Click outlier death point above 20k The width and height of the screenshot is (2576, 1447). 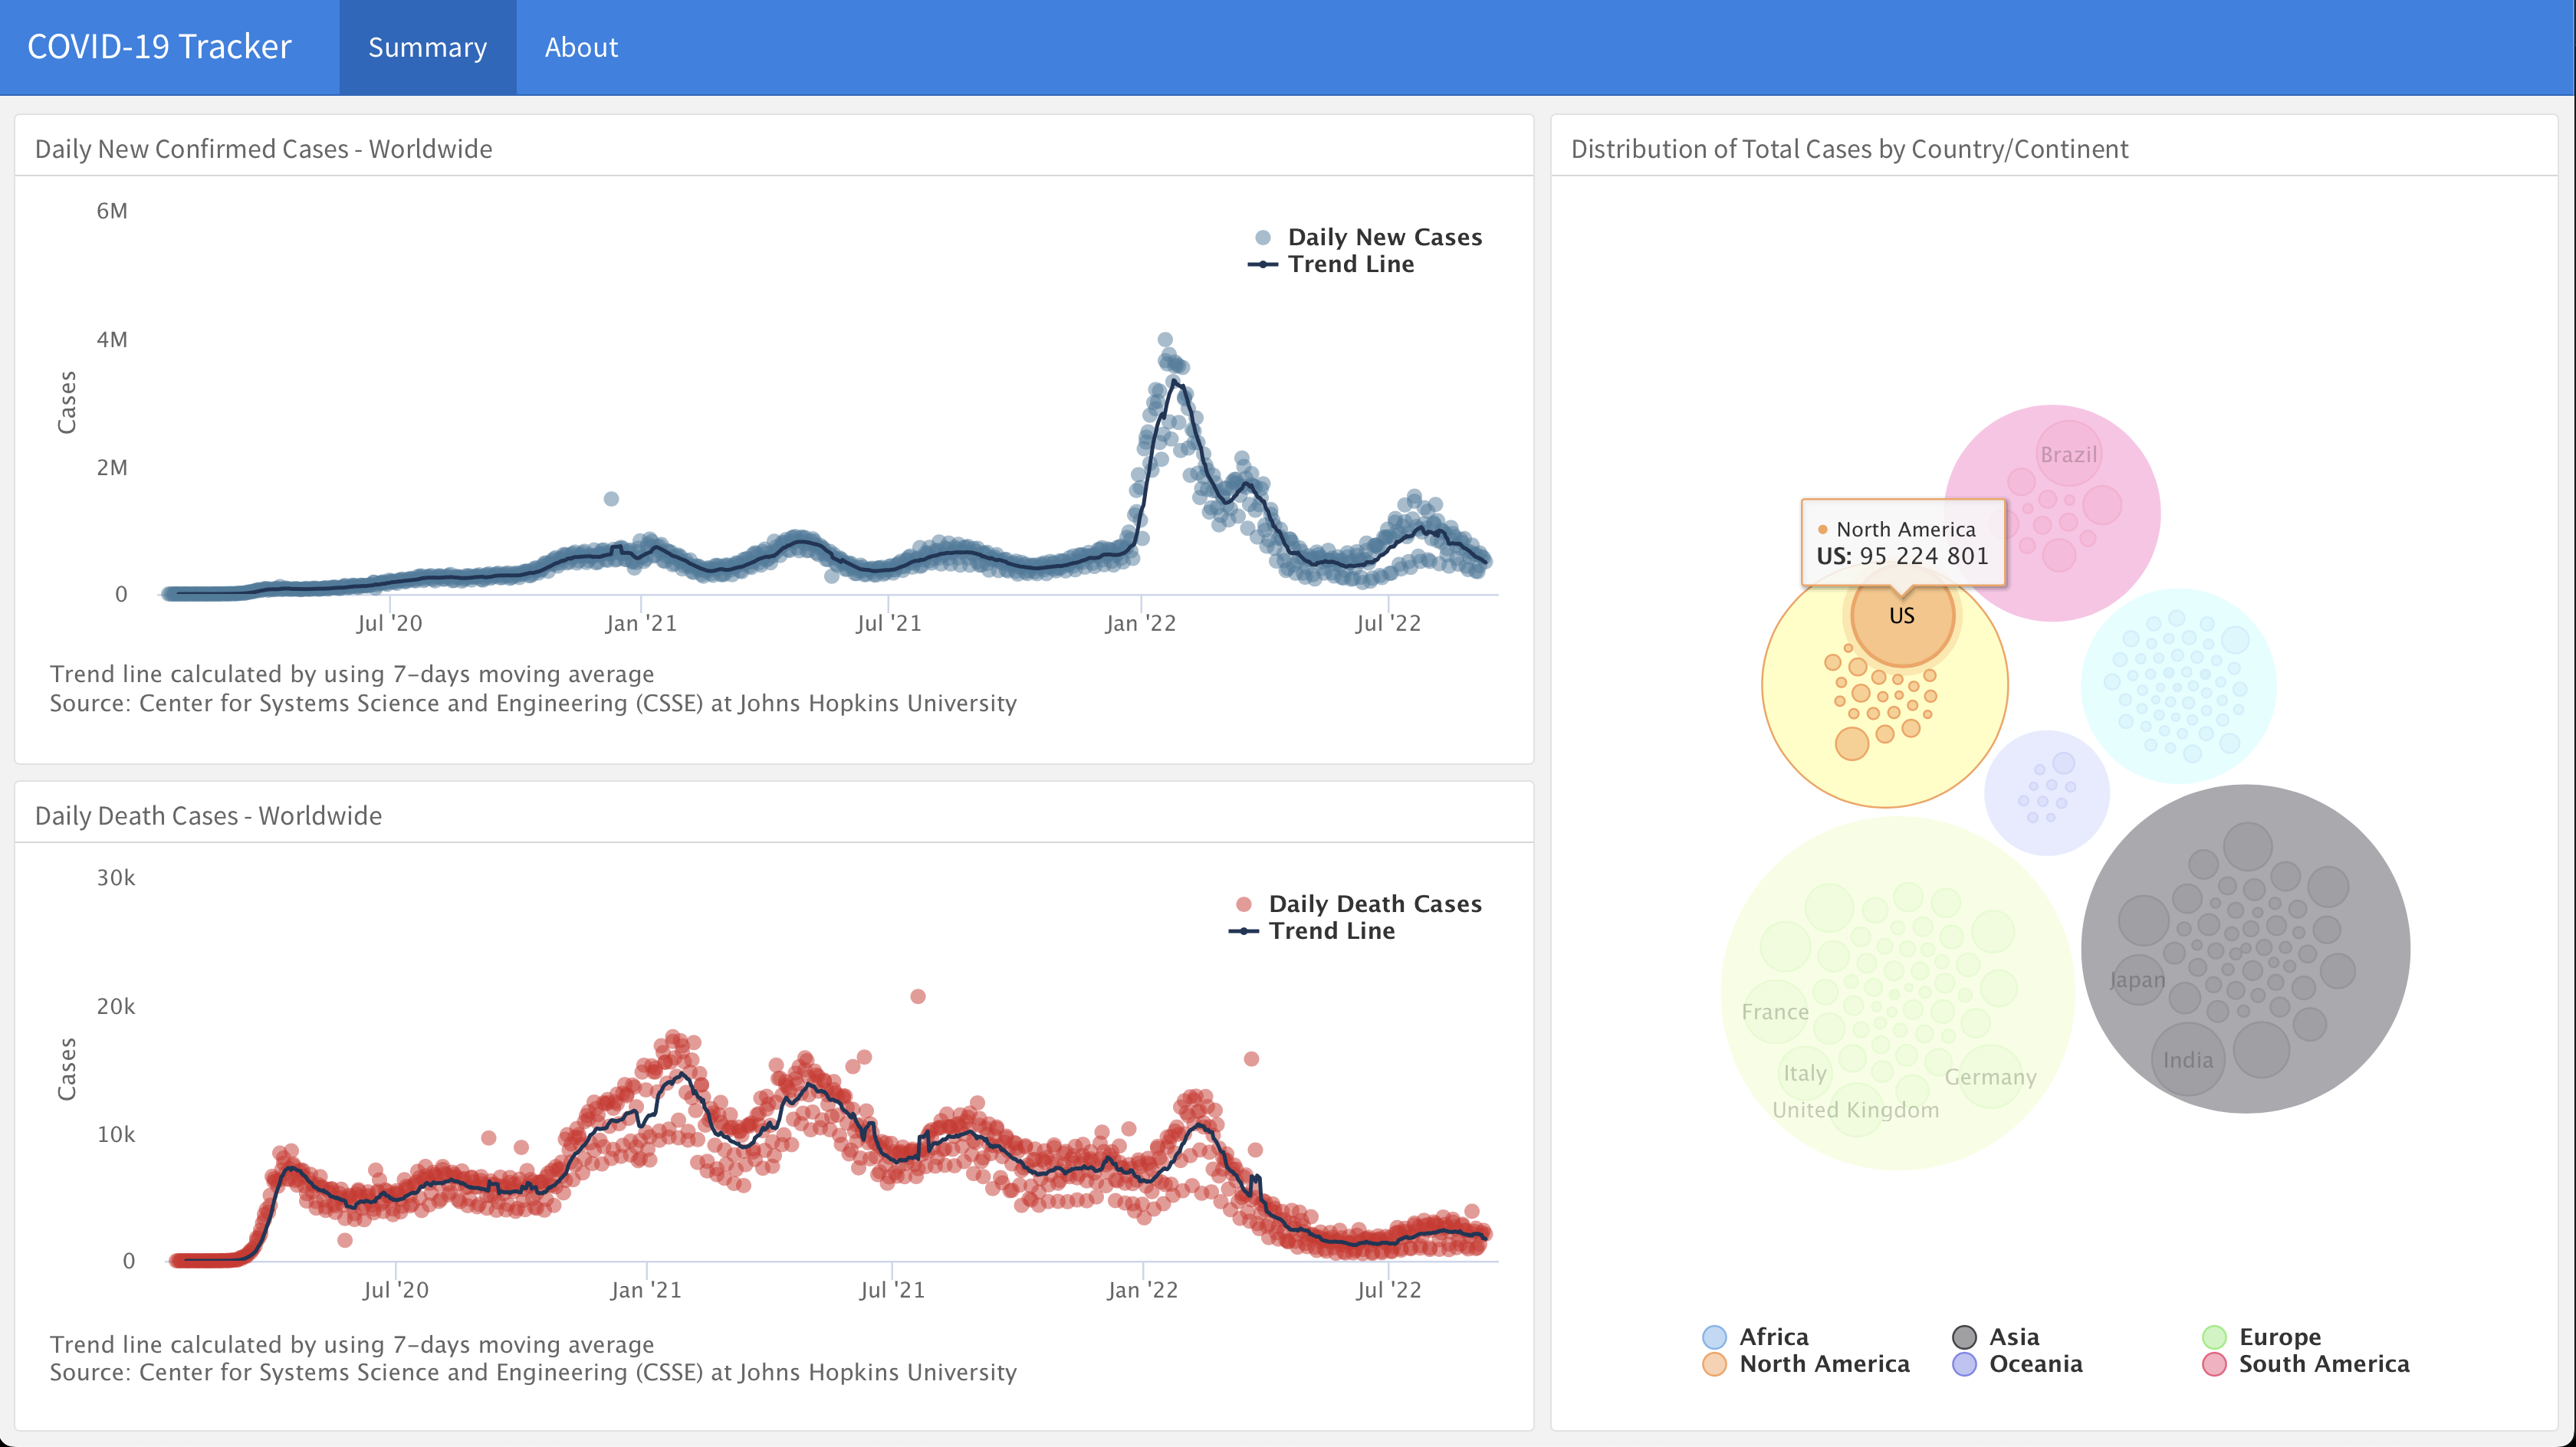click(918, 996)
